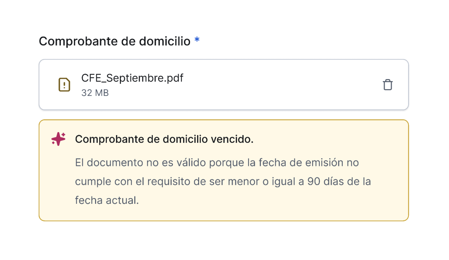Click the 32 MB file size text
449x260 pixels.
pos(95,93)
